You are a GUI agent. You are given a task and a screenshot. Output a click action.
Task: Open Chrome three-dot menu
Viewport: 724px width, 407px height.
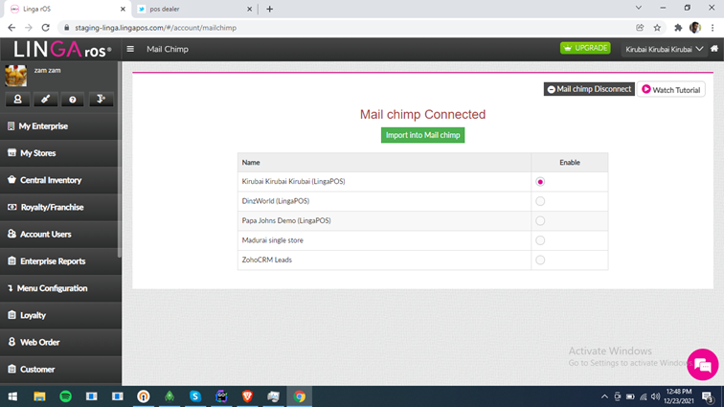(x=713, y=28)
